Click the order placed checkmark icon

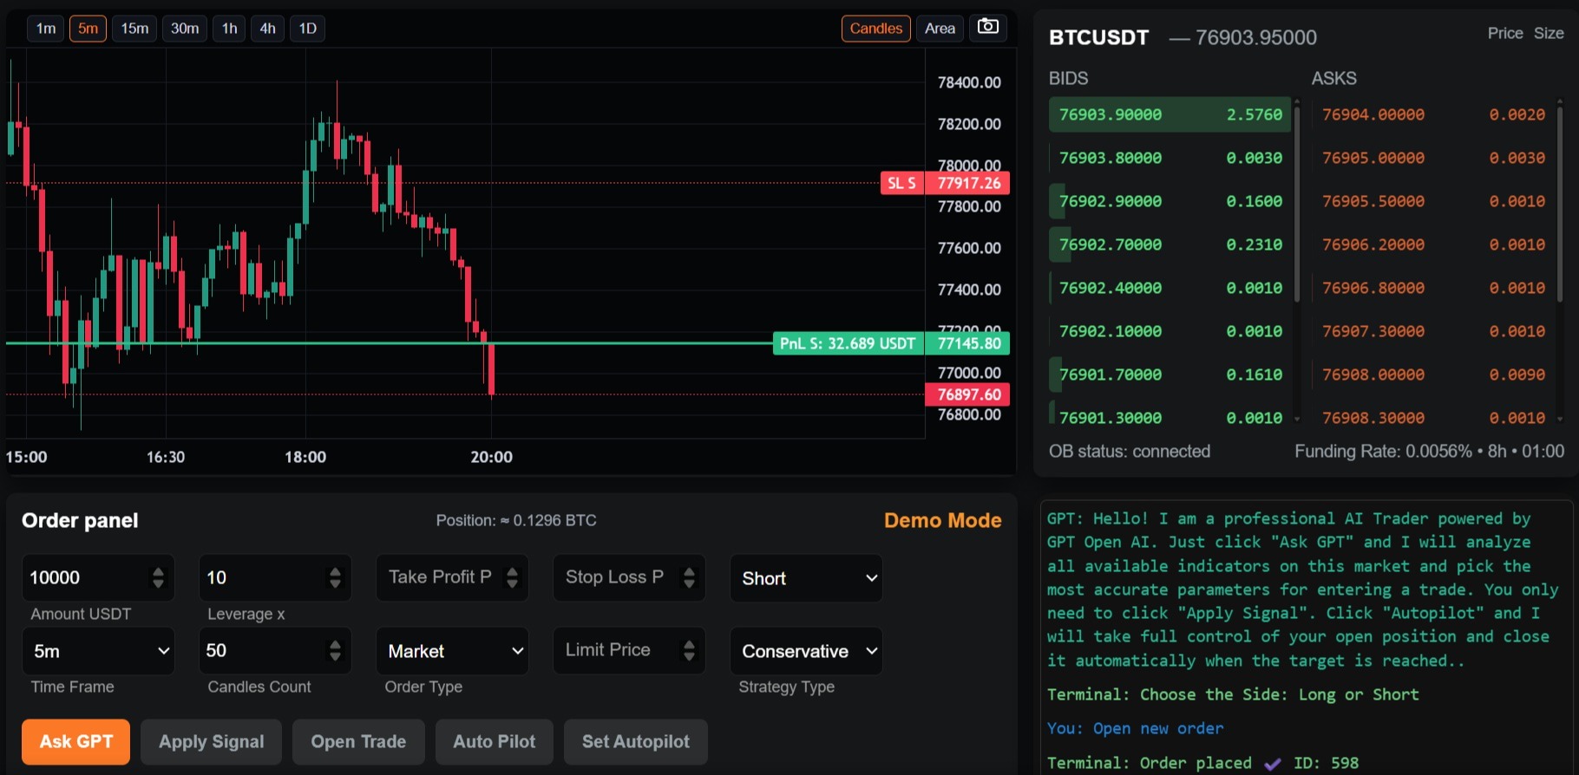tap(1272, 764)
